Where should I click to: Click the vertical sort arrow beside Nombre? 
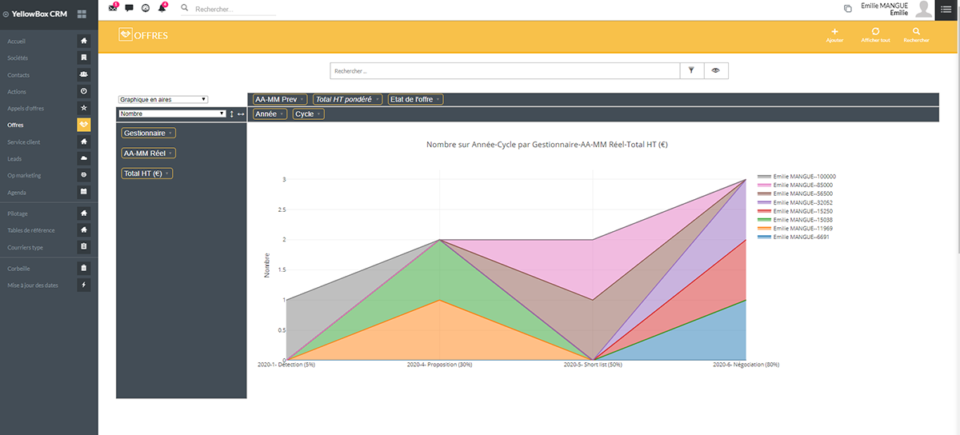click(x=231, y=114)
